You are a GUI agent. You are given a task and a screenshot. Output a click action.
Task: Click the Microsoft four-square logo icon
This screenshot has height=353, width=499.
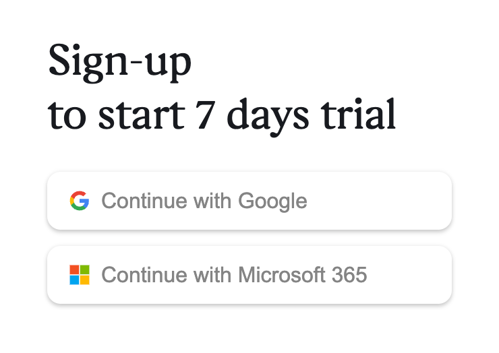tap(80, 275)
